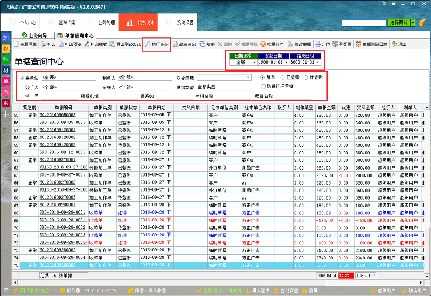Tick the 隐藏红冲单据 checkbox

(x=263, y=86)
